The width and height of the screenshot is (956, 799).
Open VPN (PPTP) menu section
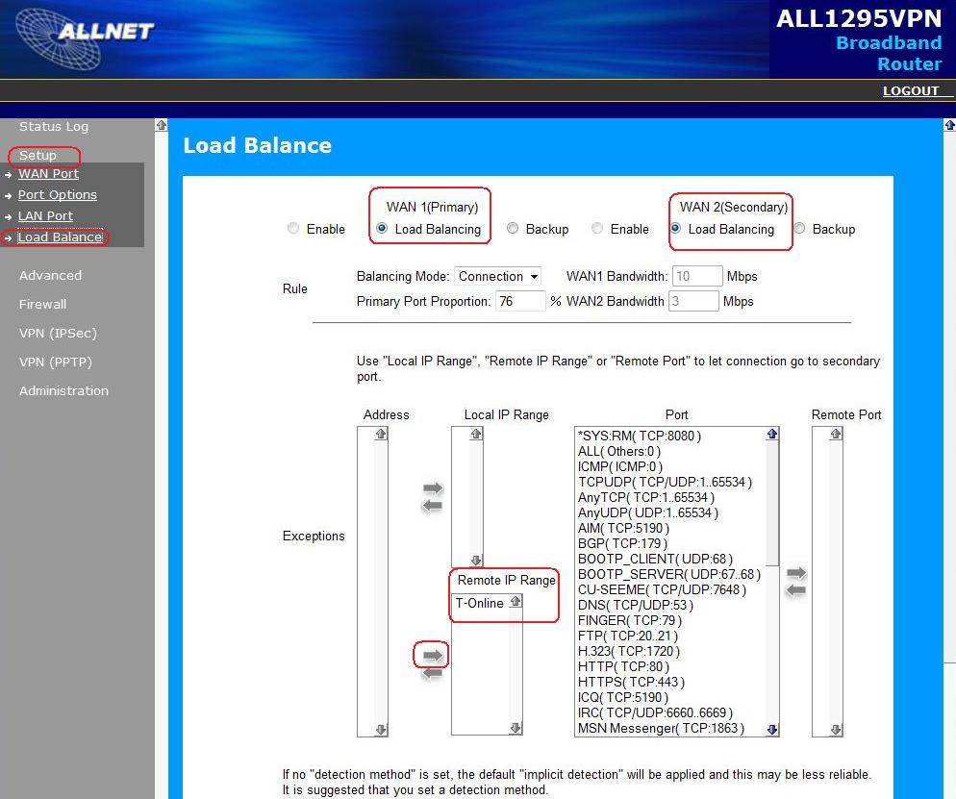coord(56,362)
